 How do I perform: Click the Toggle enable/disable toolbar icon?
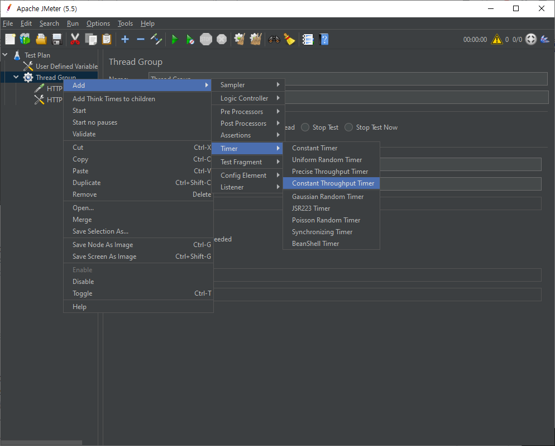156,39
